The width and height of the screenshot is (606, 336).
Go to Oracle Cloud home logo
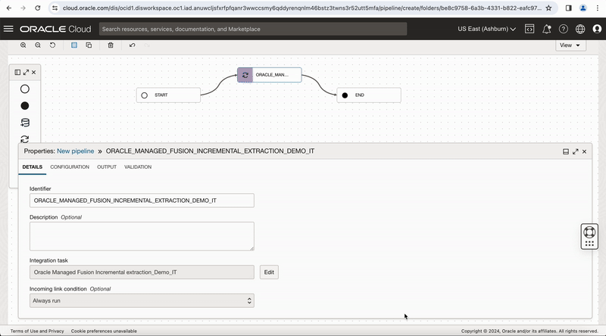point(55,29)
